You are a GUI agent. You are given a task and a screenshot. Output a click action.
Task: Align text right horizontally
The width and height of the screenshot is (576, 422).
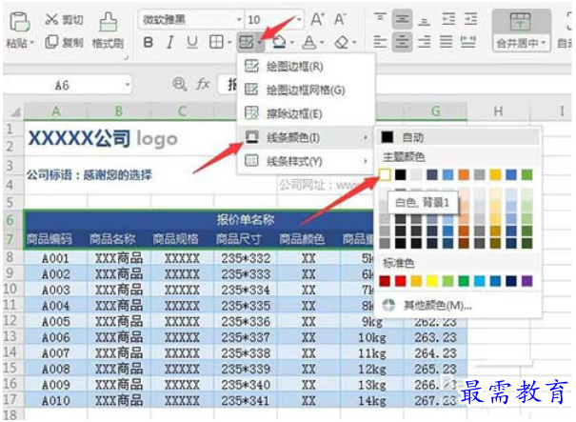tap(424, 42)
